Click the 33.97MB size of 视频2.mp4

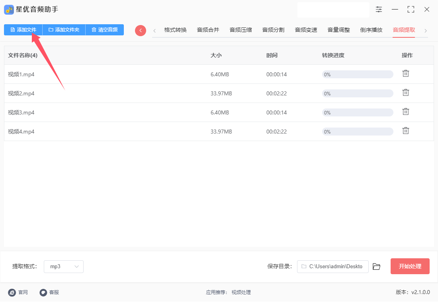[221, 93]
